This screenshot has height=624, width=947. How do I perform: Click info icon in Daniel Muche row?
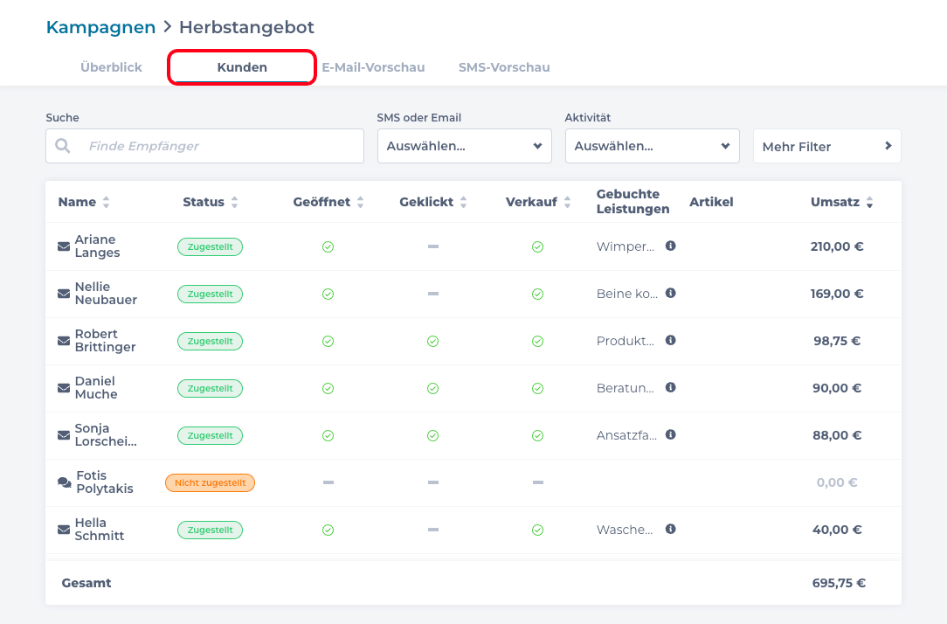click(670, 387)
